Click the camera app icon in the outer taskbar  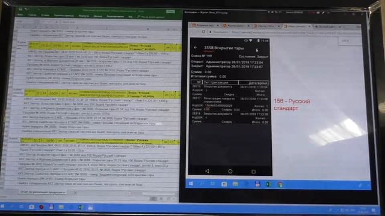click(31, 207)
